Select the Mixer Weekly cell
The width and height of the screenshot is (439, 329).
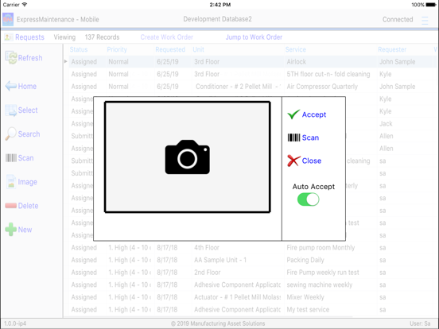click(x=331, y=297)
